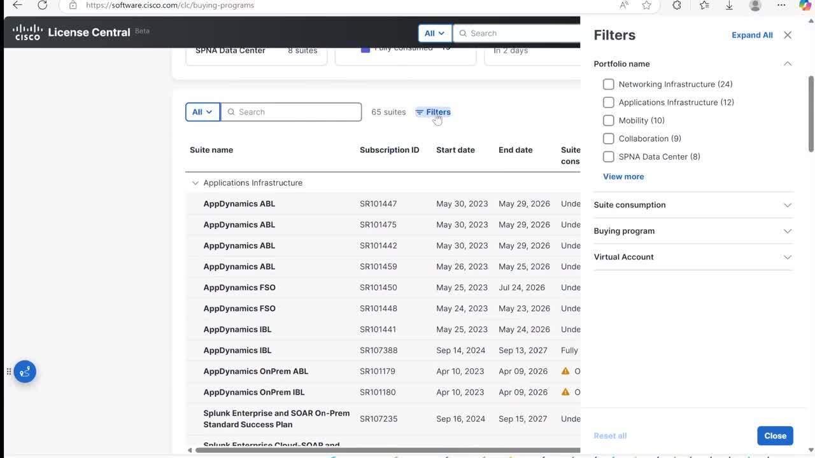Viewport: 815px width, 458px height.
Task: Check SPNA Data Center (8) filter
Action: pos(609,156)
